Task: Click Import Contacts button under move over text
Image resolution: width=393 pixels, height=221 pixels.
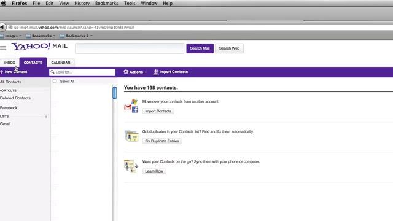Action: click(x=158, y=111)
